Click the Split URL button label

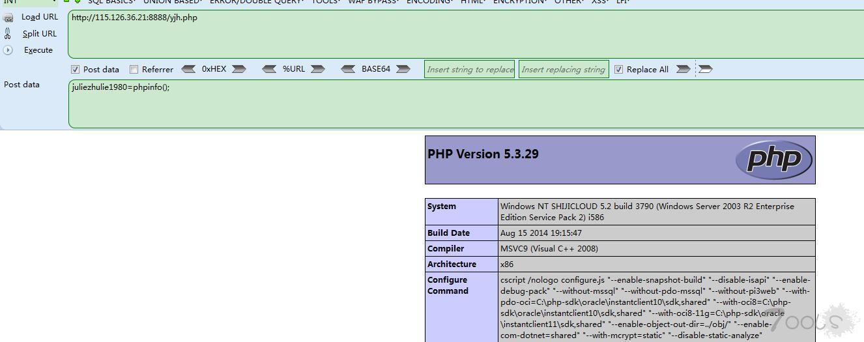(x=40, y=34)
